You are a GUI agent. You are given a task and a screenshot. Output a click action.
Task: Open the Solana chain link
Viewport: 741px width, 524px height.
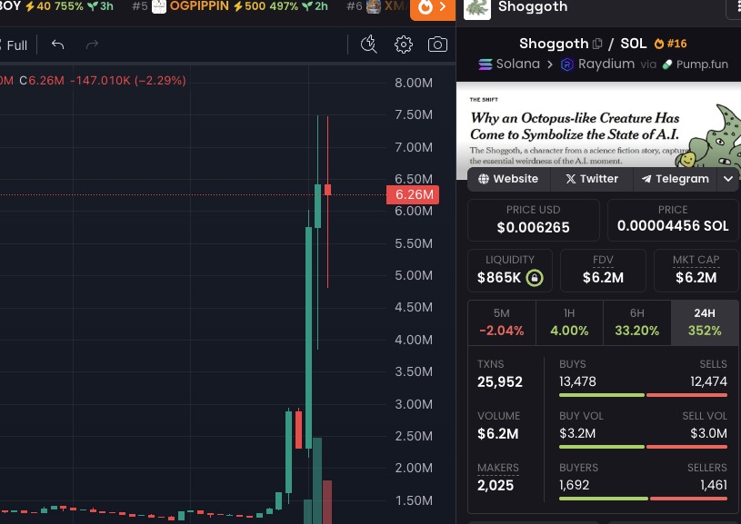pyautogui.click(x=509, y=64)
